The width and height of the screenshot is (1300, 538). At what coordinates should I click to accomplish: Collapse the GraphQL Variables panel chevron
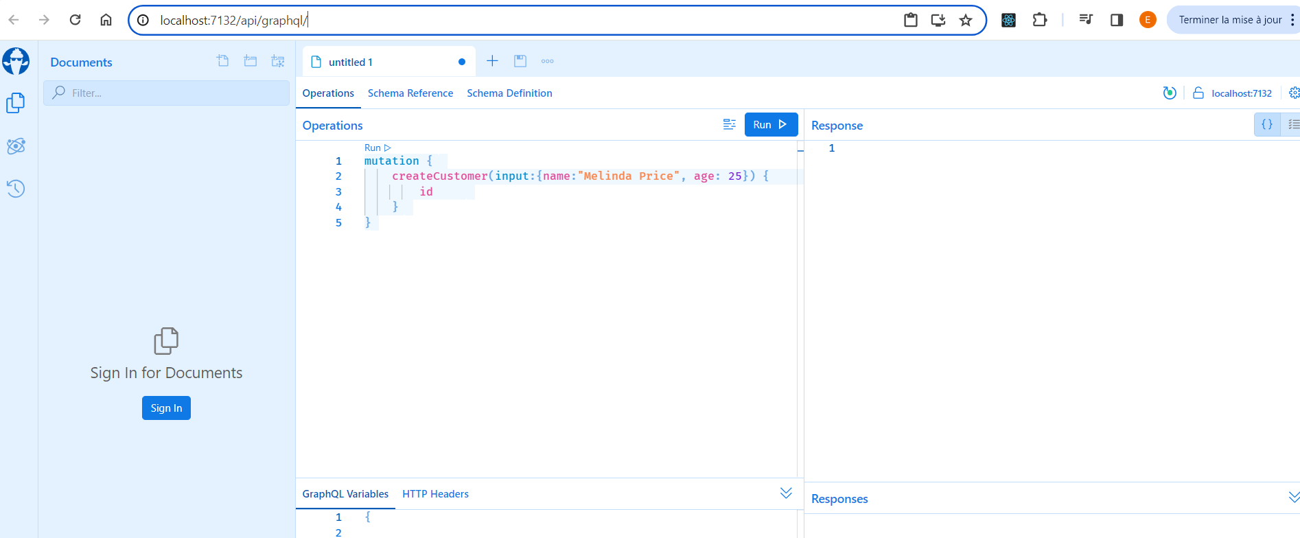[x=786, y=493]
